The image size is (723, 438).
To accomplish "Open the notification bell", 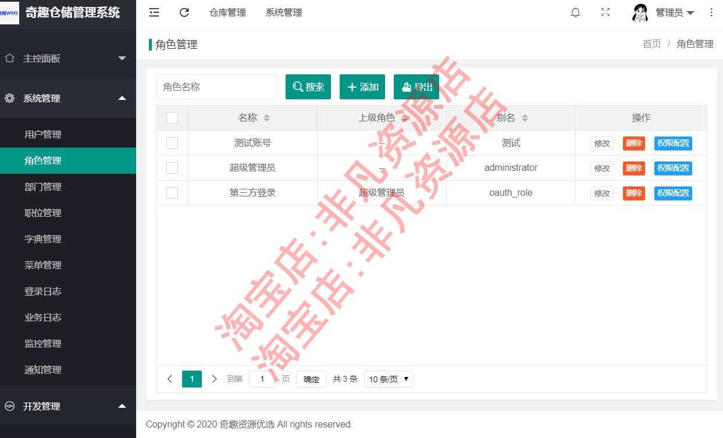I will 575,12.
